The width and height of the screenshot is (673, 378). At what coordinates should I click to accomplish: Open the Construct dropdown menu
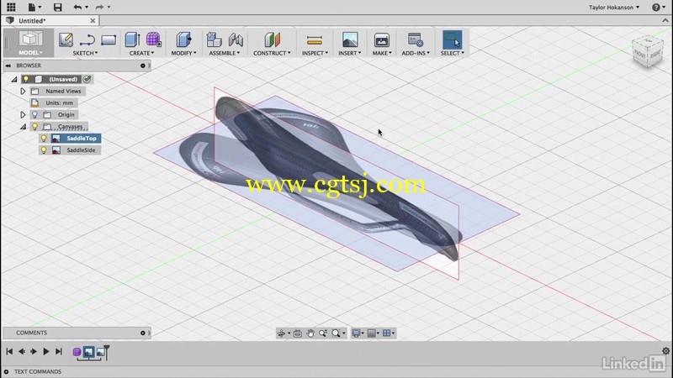pyautogui.click(x=272, y=53)
